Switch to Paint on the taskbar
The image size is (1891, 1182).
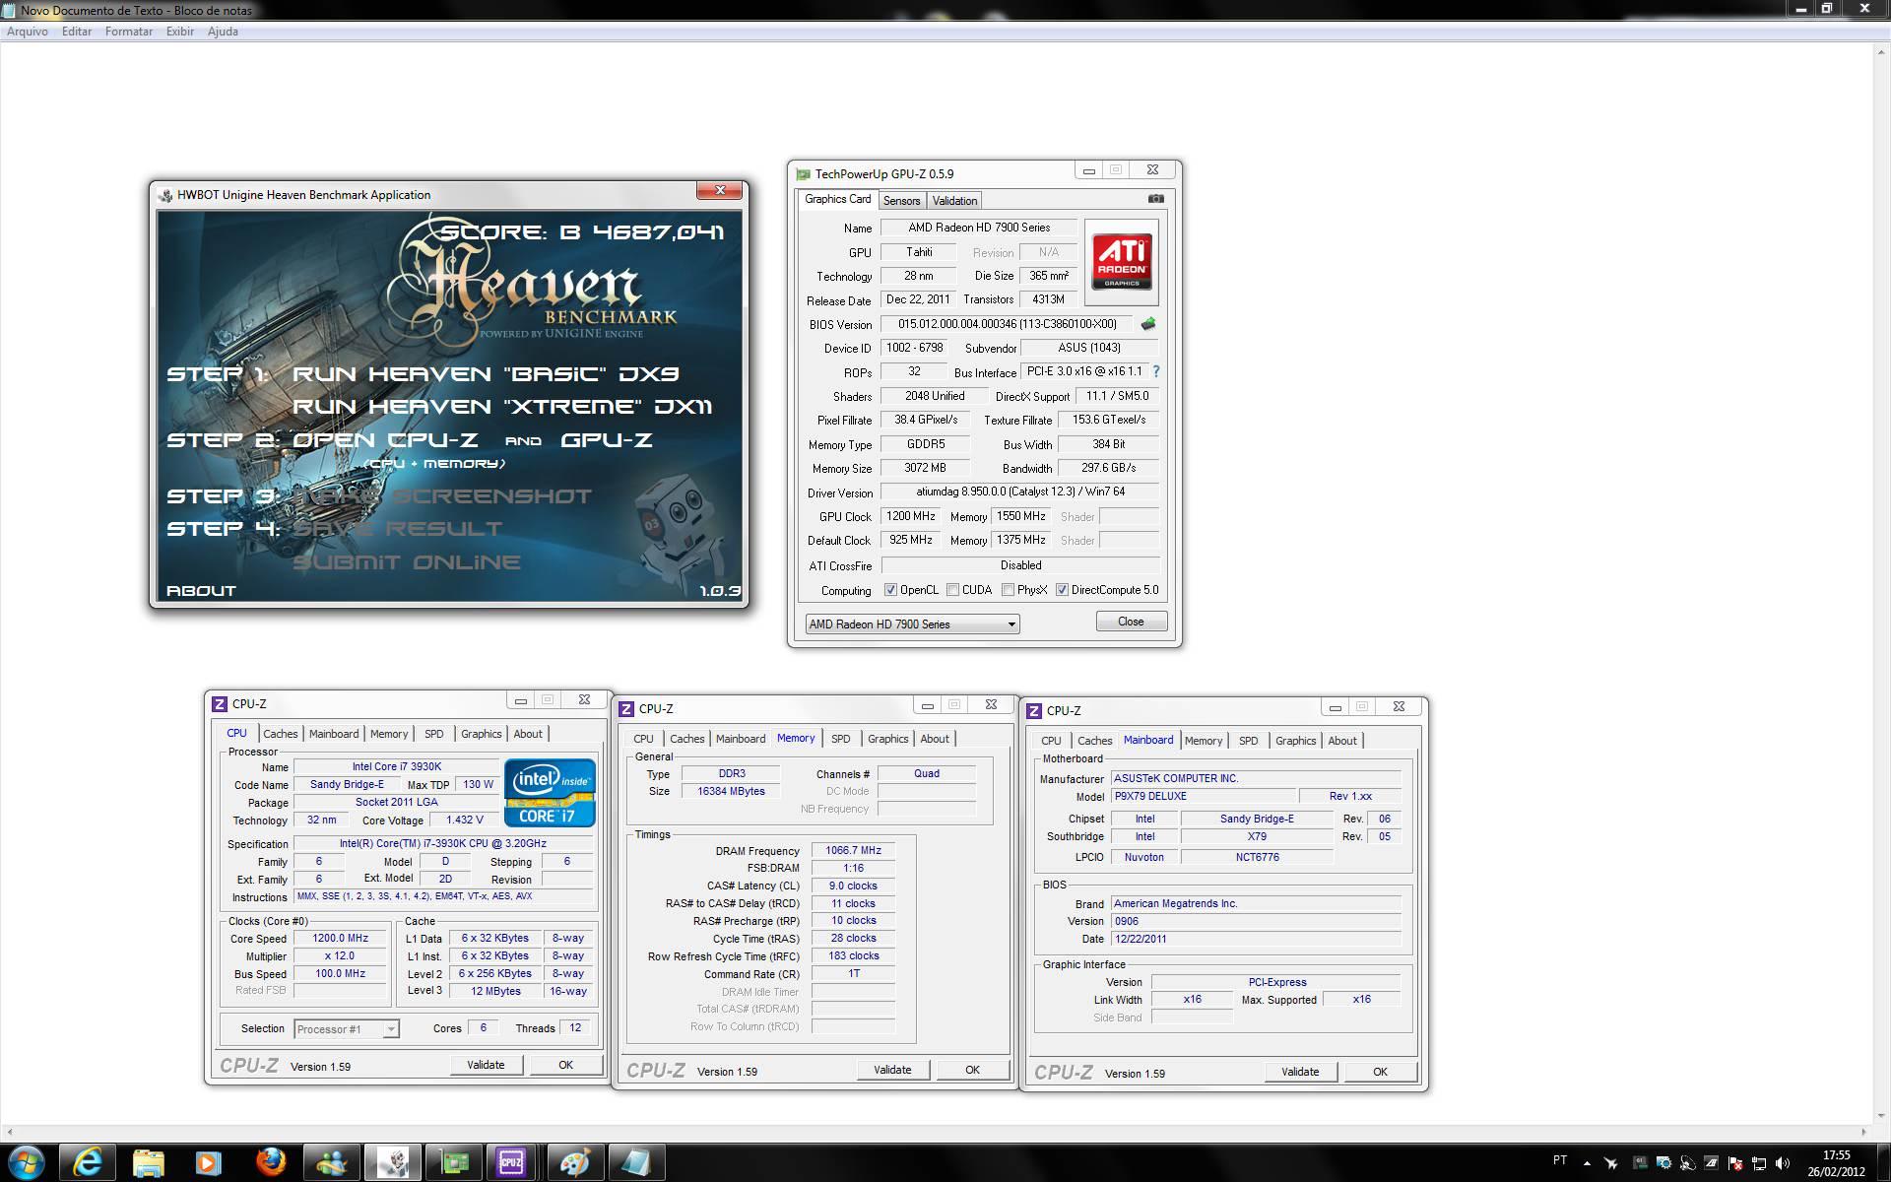[574, 1163]
